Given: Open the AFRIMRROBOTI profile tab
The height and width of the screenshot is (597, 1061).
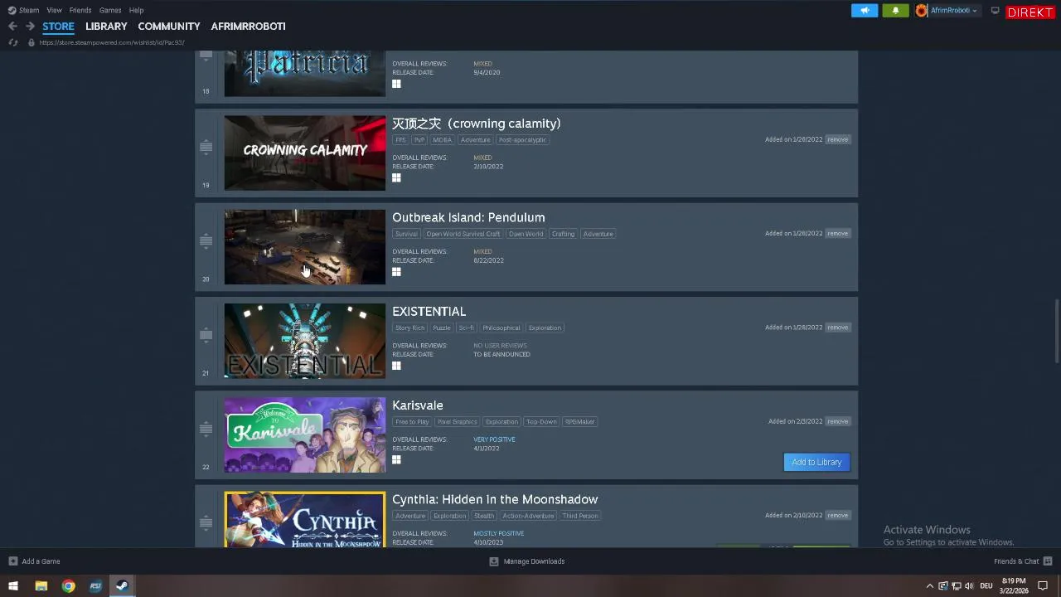Looking at the screenshot, I should coord(248,27).
